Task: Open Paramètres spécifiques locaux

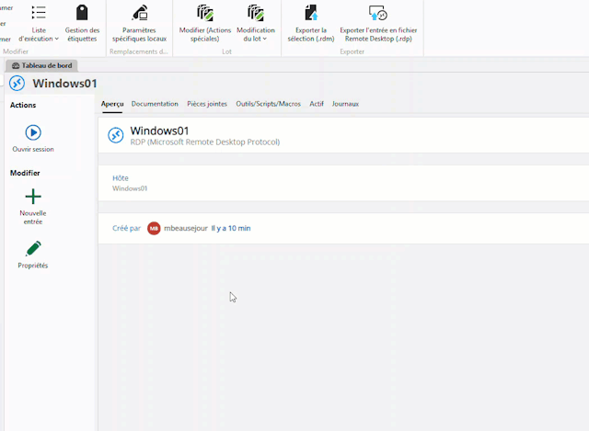Action: pos(139,13)
